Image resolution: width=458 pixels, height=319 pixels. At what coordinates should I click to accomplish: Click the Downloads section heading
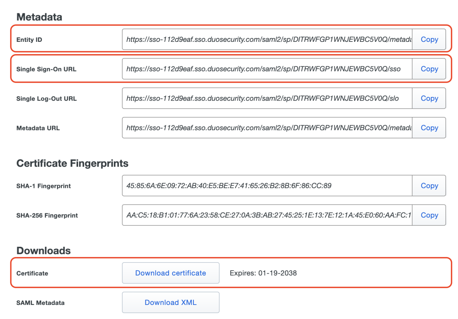[44, 251]
